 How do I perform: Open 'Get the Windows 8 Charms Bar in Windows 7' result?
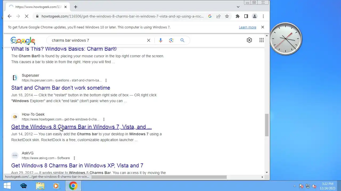coord(82,127)
